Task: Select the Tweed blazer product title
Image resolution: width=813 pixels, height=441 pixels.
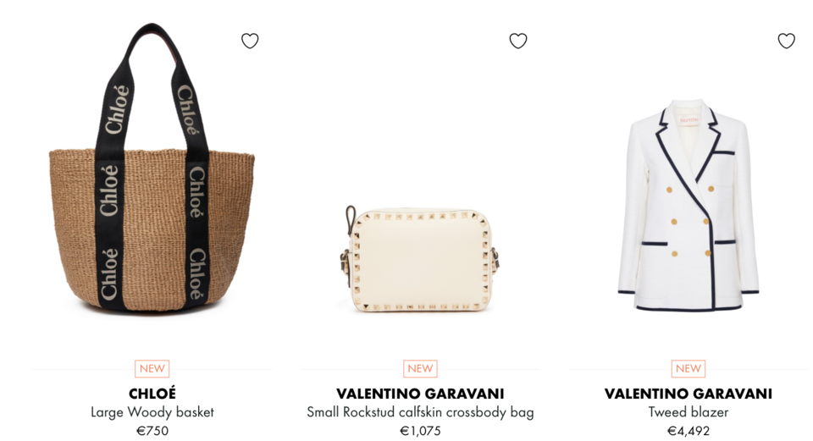Action: 688,412
